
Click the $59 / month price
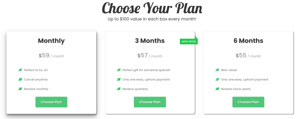click(x=51, y=56)
